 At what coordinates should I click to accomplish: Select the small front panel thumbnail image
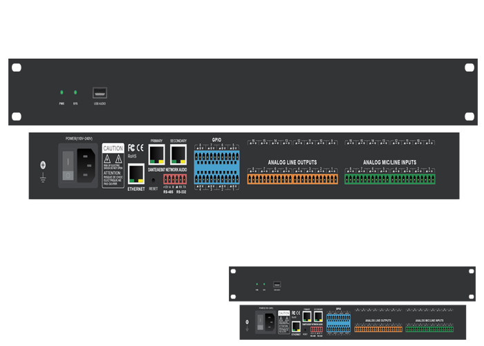(353, 284)
